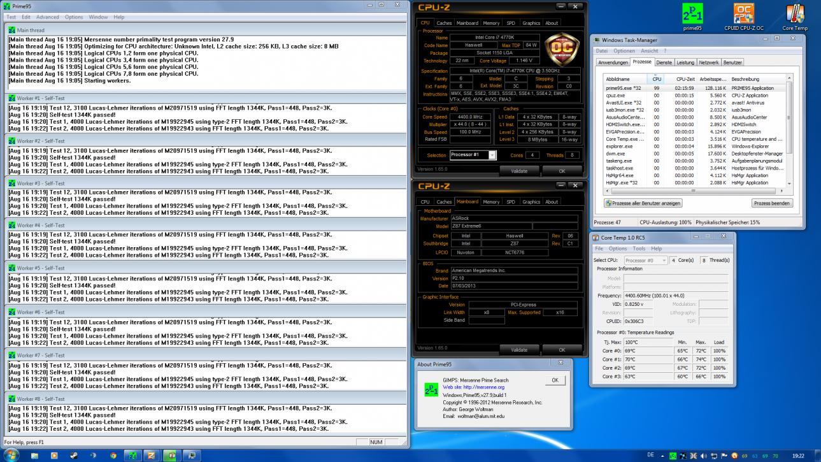This screenshot has height=462, width=821.
Task: Select prime95.exe *32 process row
Action: pos(694,88)
